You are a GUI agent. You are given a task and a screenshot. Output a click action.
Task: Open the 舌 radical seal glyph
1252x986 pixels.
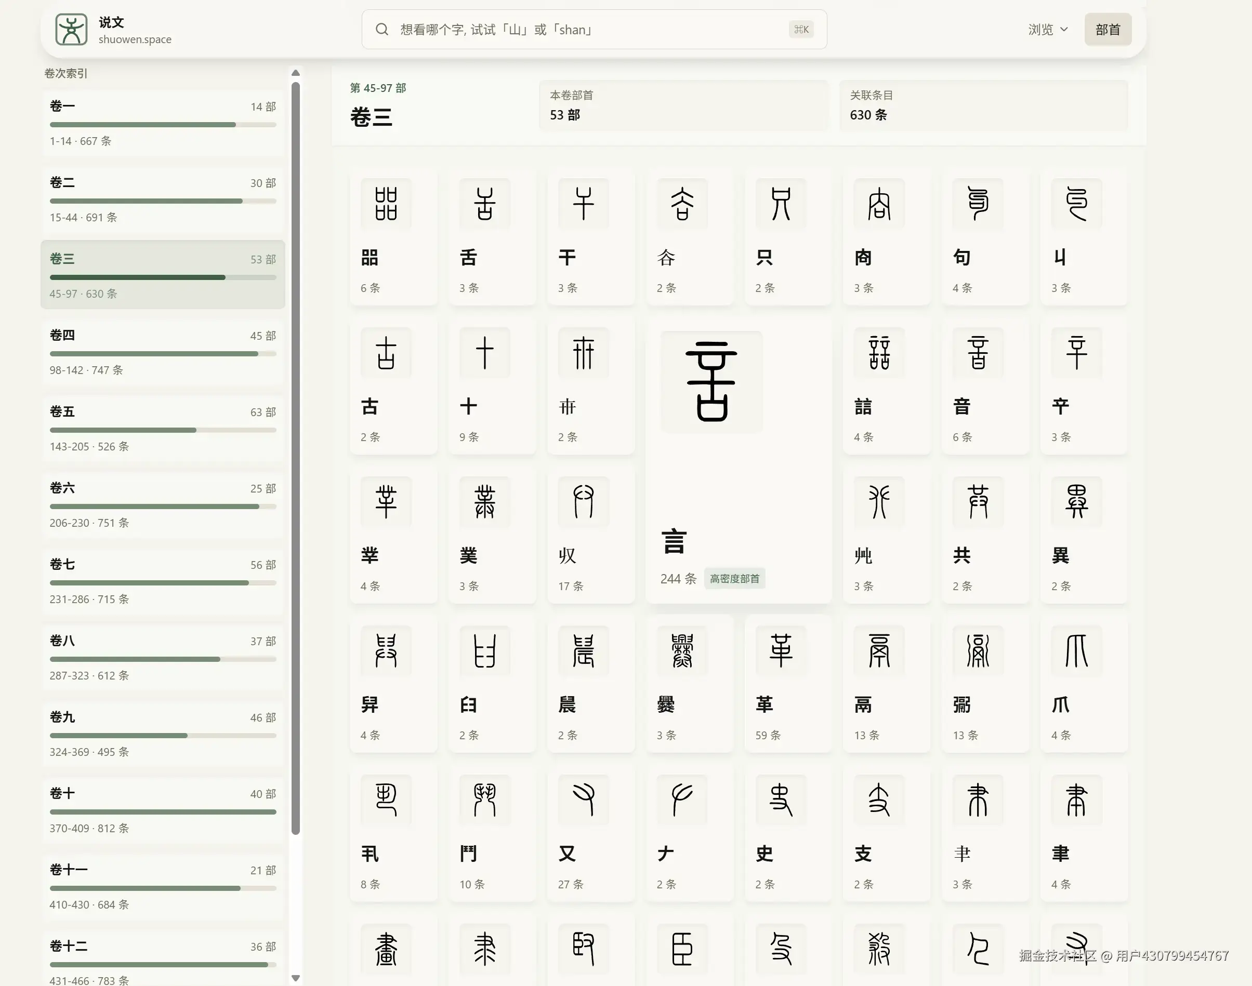[x=484, y=204]
